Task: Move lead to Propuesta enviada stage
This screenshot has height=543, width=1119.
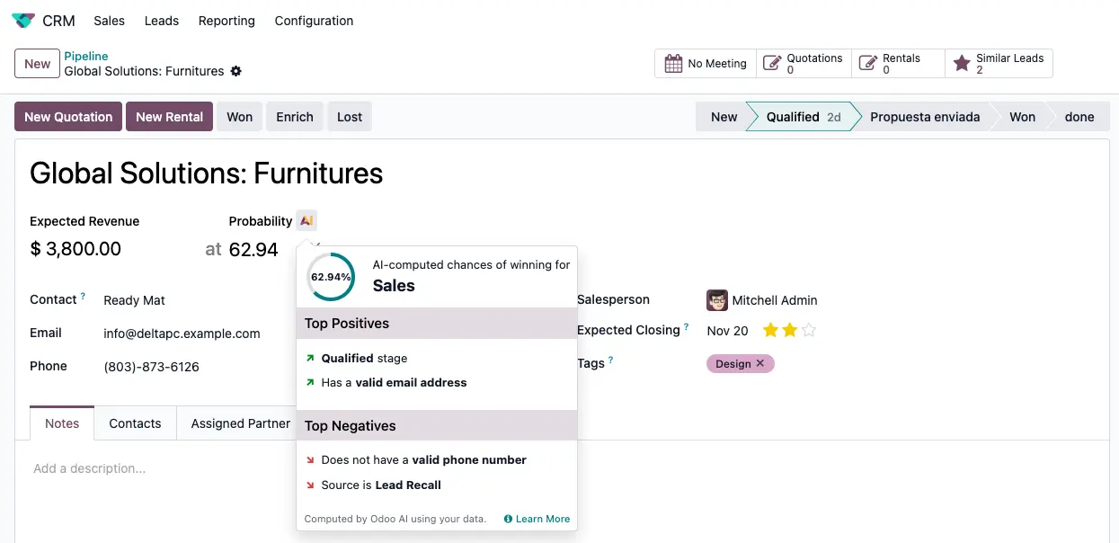Action: click(x=925, y=116)
